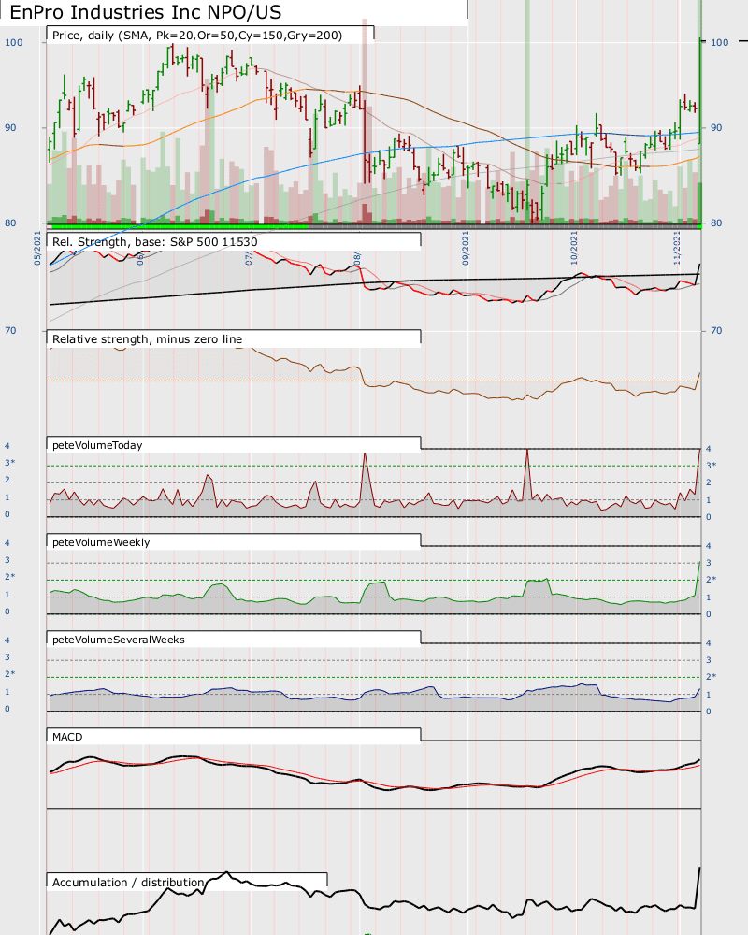
Task: Select the 2* level on peteVolumeWeekly right axis
Action: coord(711,580)
